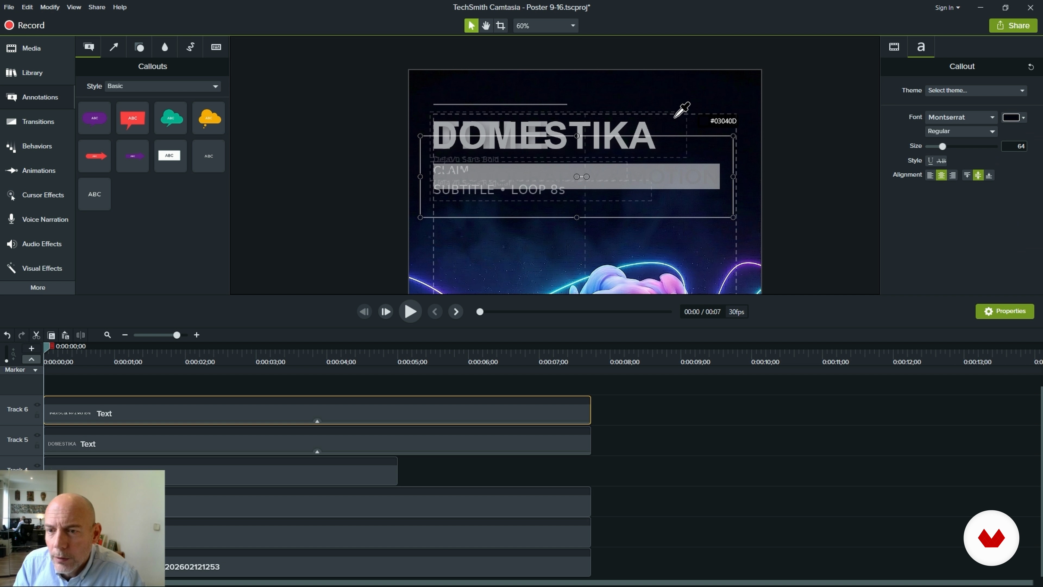Paste clip with timeline paste icon

pos(65,335)
